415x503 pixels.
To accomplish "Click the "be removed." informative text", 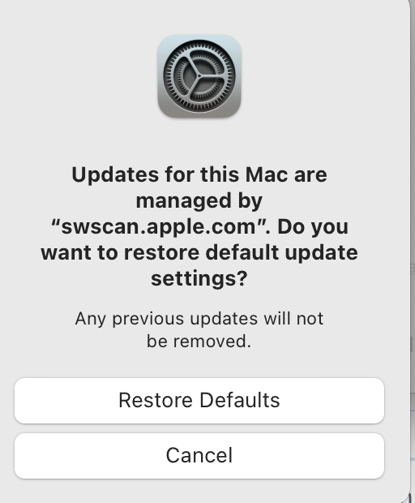I will (x=199, y=341).
